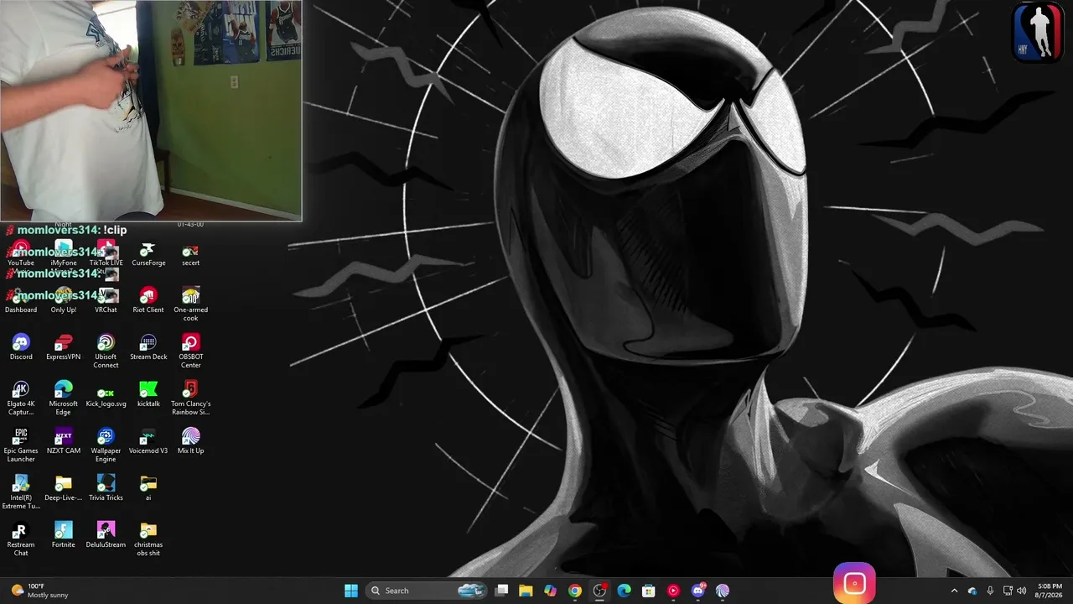Switch to Discord in the taskbar
The image size is (1073, 604).
(698, 591)
